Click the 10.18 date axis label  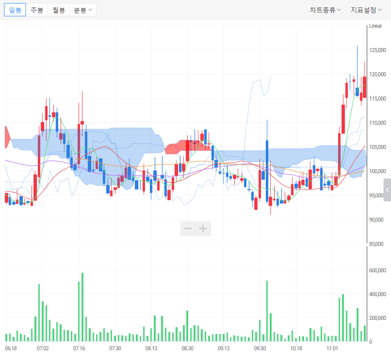296,348
